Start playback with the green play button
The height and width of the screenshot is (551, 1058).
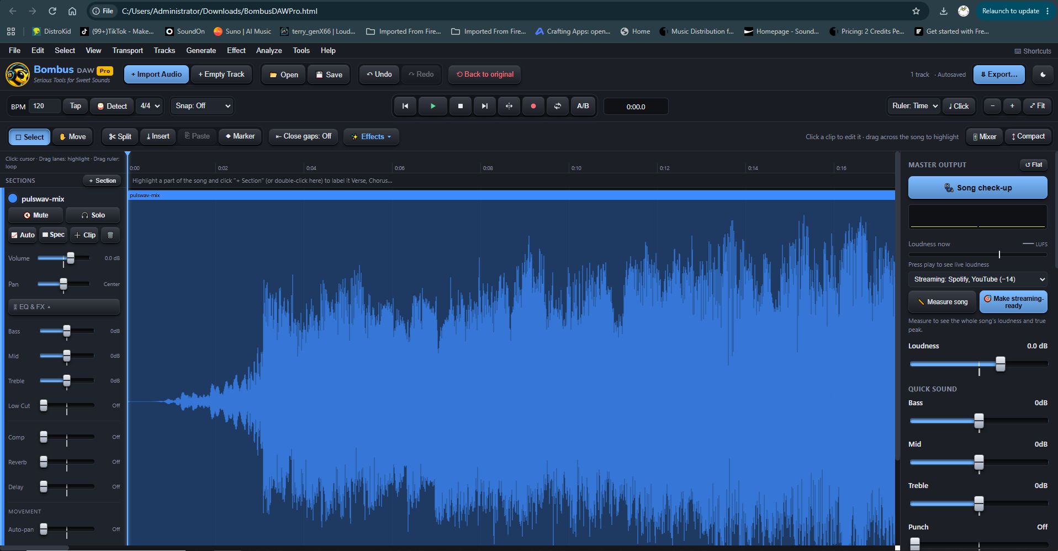[x=433, y=106]
